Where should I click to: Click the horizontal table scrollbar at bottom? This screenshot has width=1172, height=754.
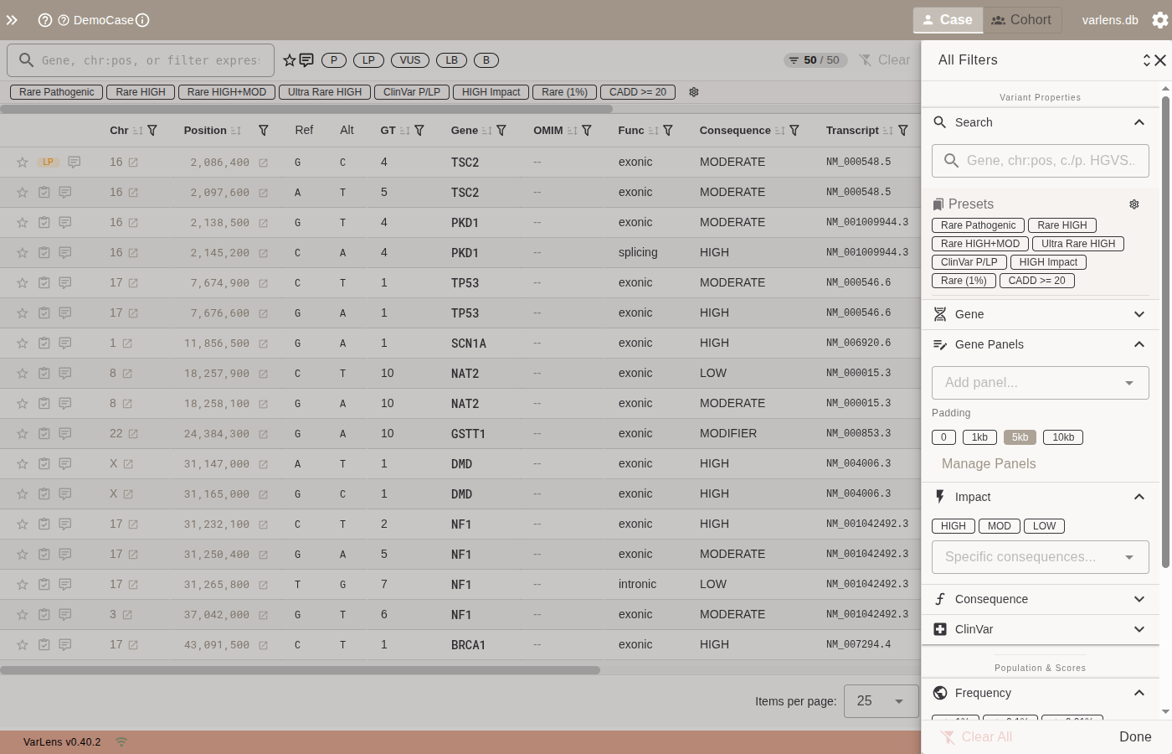[300, 670]
